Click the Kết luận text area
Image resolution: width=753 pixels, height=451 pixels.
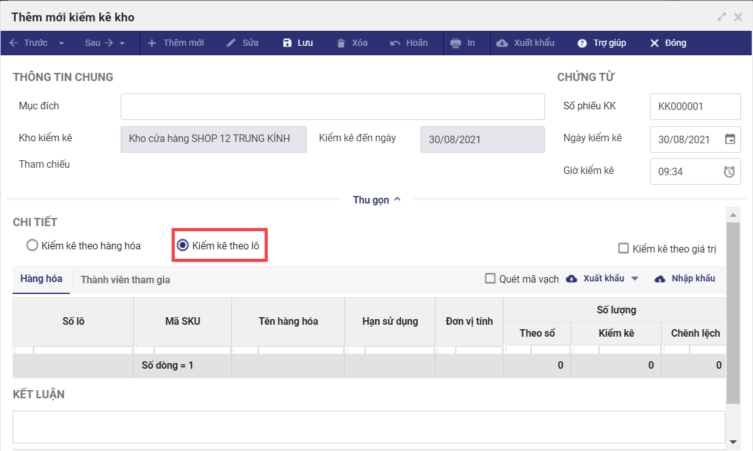(x=368, y=427)
